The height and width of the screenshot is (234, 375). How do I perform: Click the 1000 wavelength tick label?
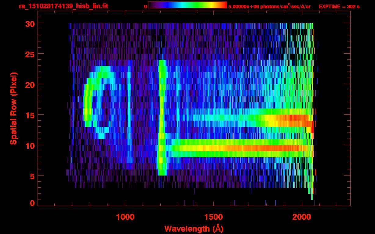125,217
